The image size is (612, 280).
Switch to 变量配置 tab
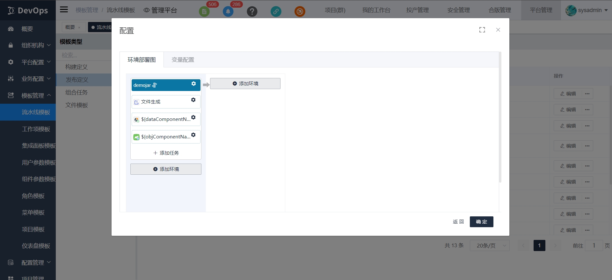(x=183, y=60)
